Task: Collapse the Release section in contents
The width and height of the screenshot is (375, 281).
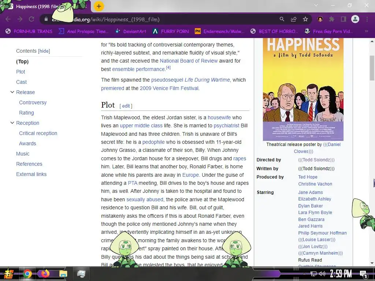Action: [12, 92]
